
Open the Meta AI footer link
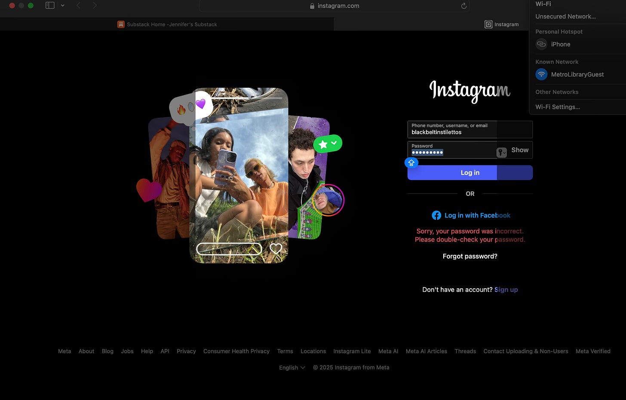[x=388, y=351]
